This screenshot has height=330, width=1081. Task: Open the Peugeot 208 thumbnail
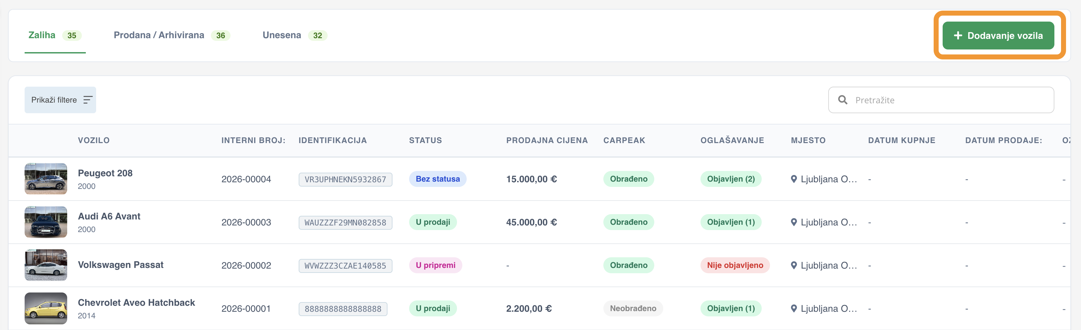pos(46,179)
